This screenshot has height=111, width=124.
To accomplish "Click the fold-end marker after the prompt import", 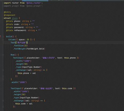I will (3, 6).
